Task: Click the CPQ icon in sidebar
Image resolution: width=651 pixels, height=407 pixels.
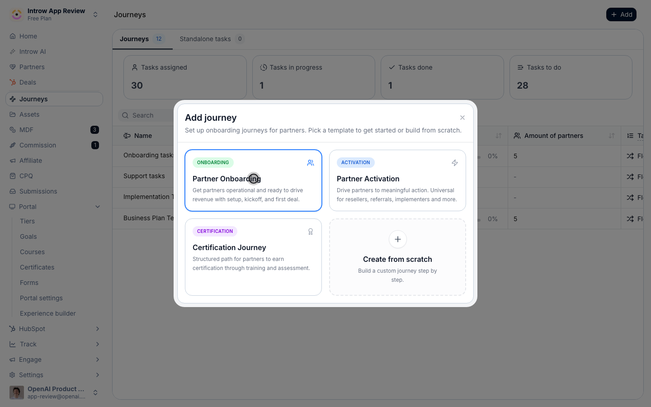Action: [13, 176]
